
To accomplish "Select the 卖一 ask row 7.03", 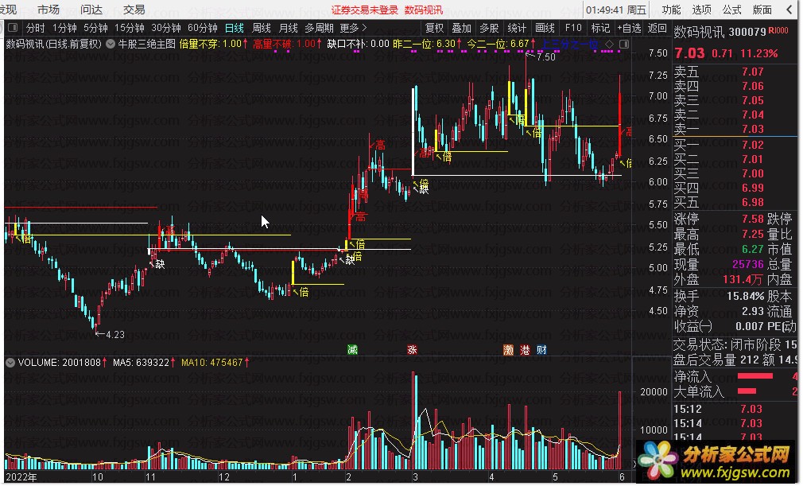I will [x=735, y=129].
